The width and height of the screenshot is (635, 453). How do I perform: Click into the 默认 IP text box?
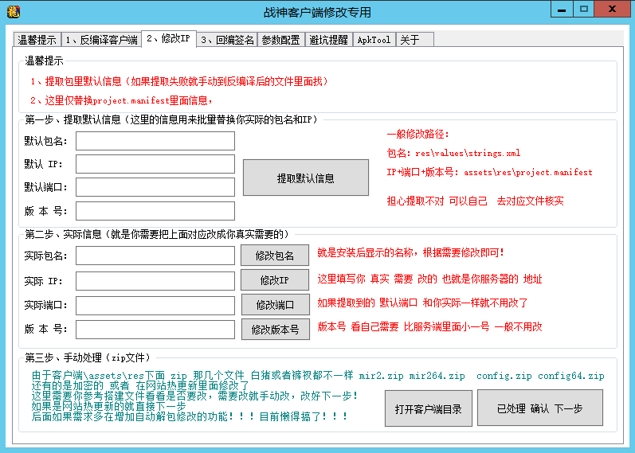155,164
